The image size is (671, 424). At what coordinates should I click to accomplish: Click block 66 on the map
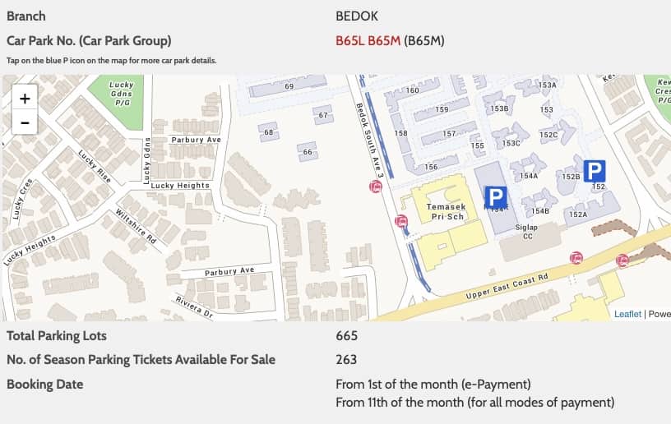point(308,152)
